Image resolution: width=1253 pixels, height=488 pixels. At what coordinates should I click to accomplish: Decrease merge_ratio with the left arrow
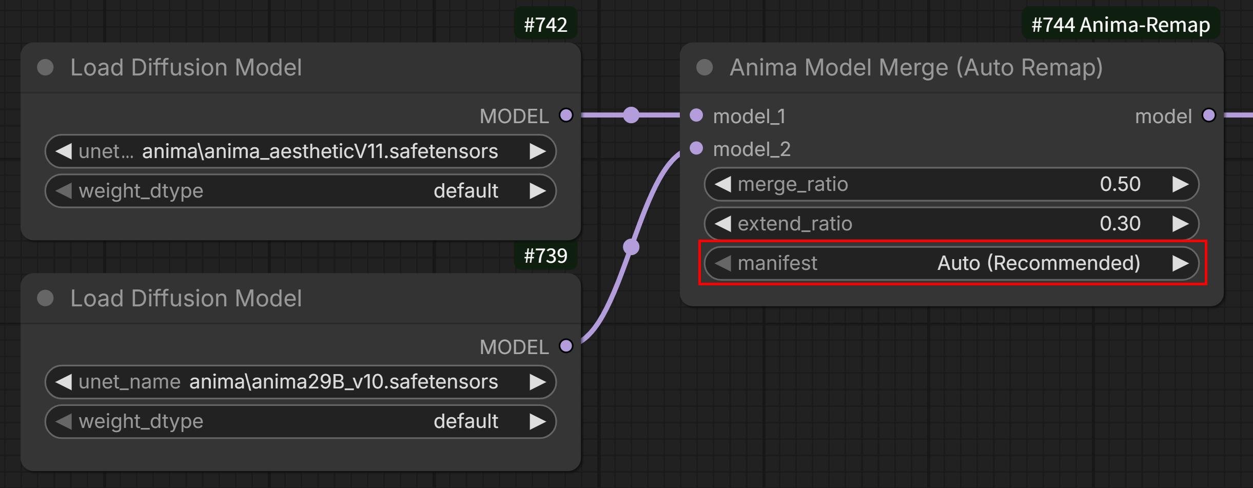tap(723, 184)
